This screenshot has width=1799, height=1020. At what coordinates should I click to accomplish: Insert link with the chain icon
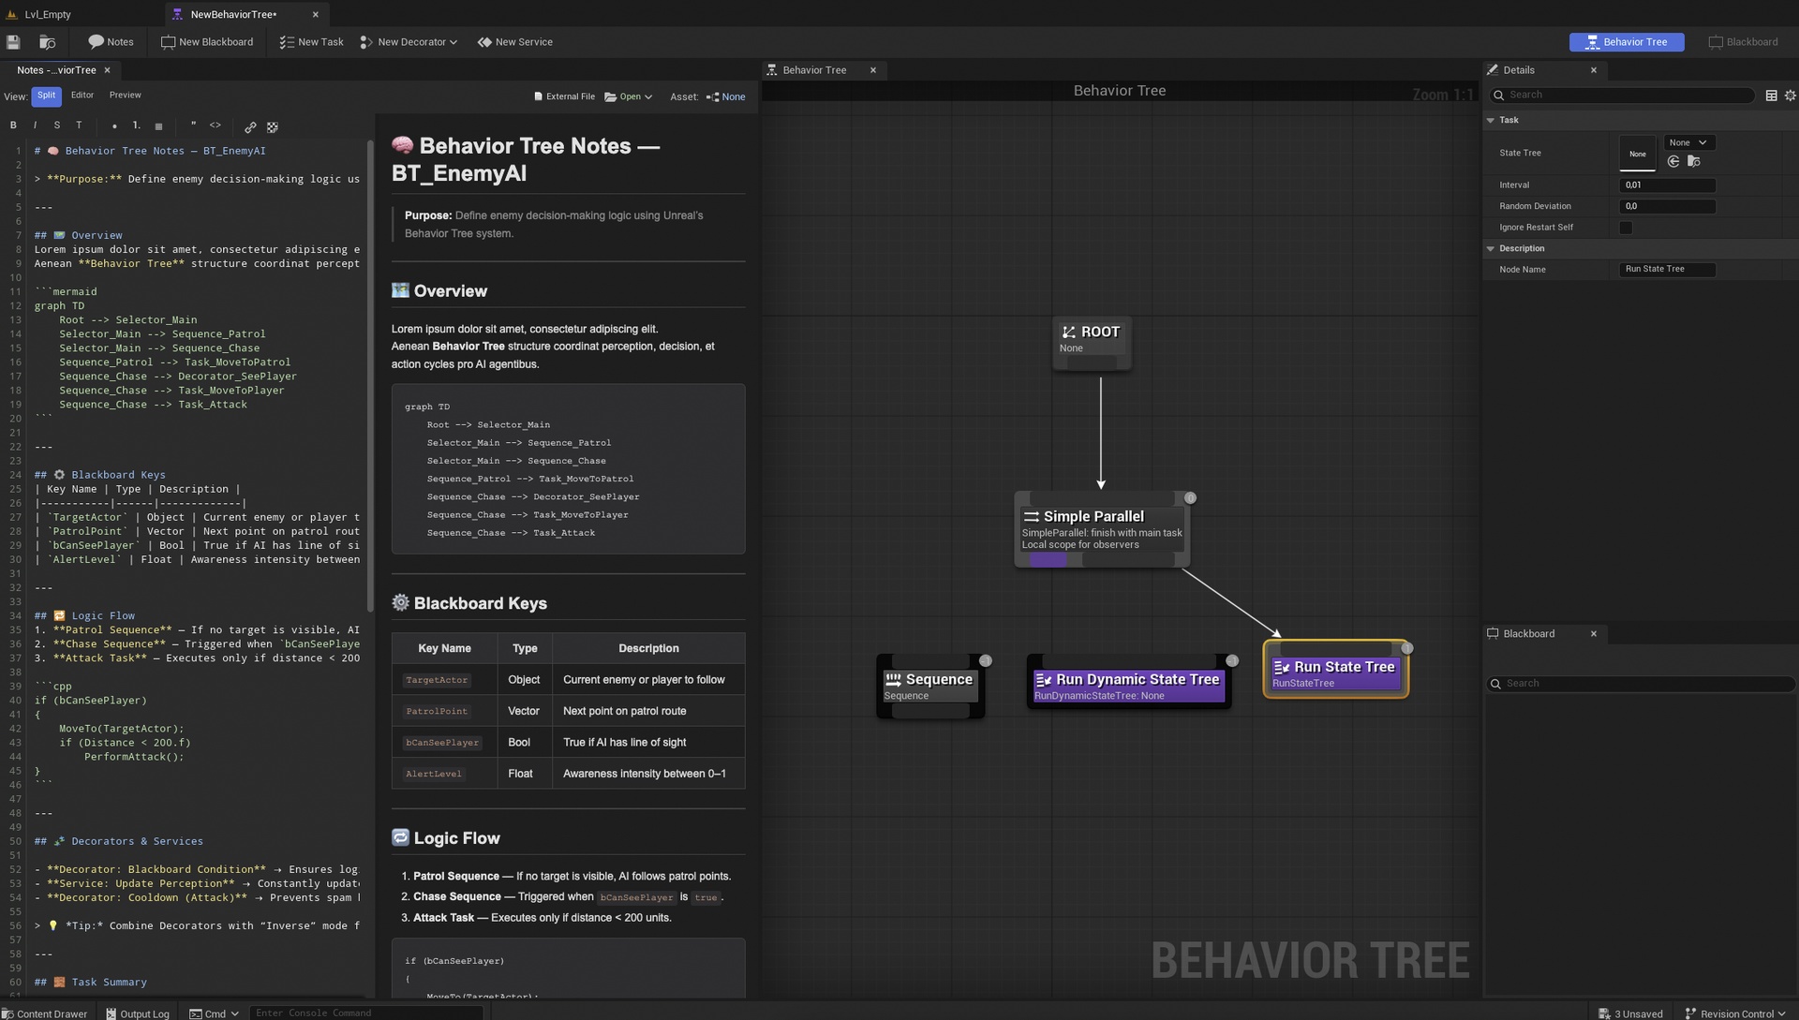click(x=250, y=126)
